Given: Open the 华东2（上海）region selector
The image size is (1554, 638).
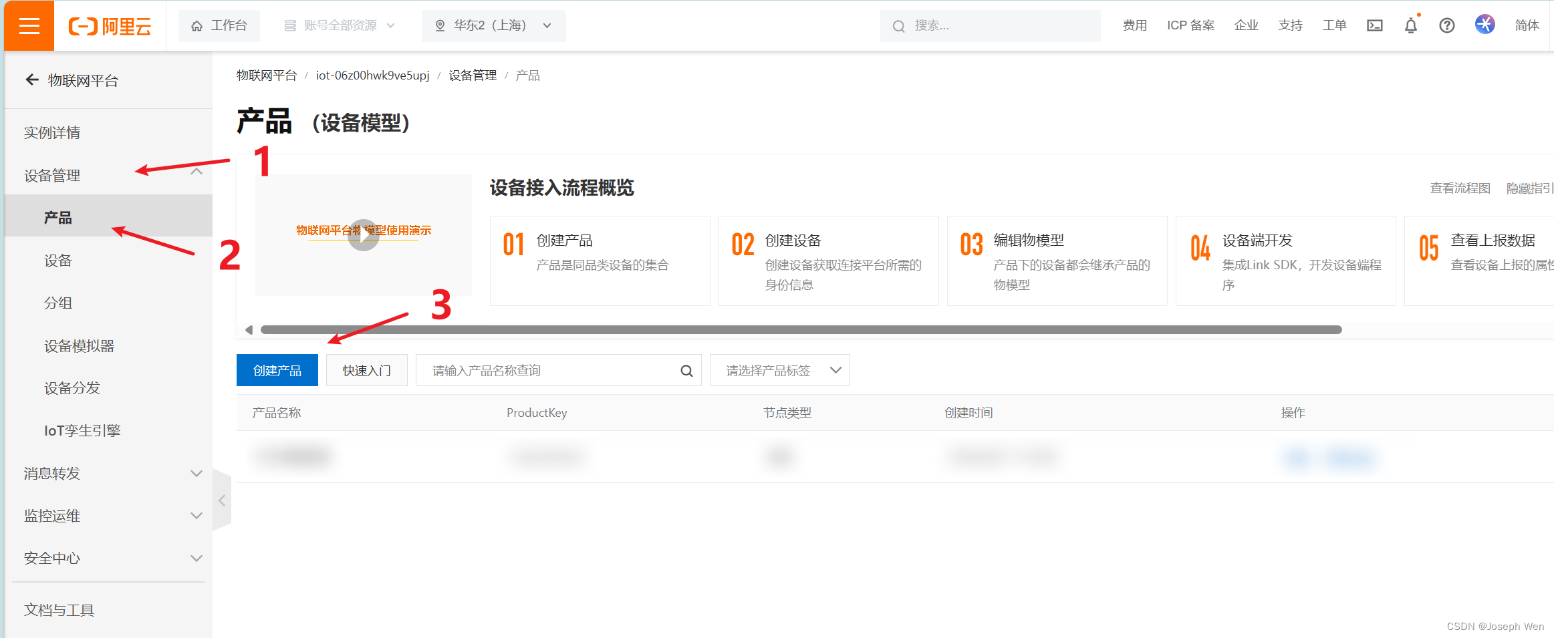Looking at the screenshot, I should click(493, 25).
